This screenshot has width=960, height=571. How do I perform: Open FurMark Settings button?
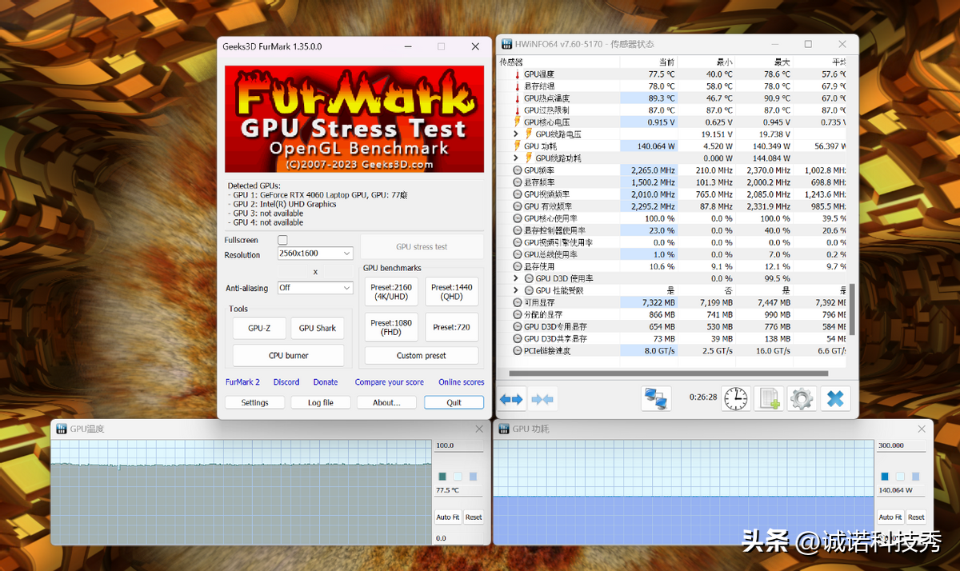(254, 402)
